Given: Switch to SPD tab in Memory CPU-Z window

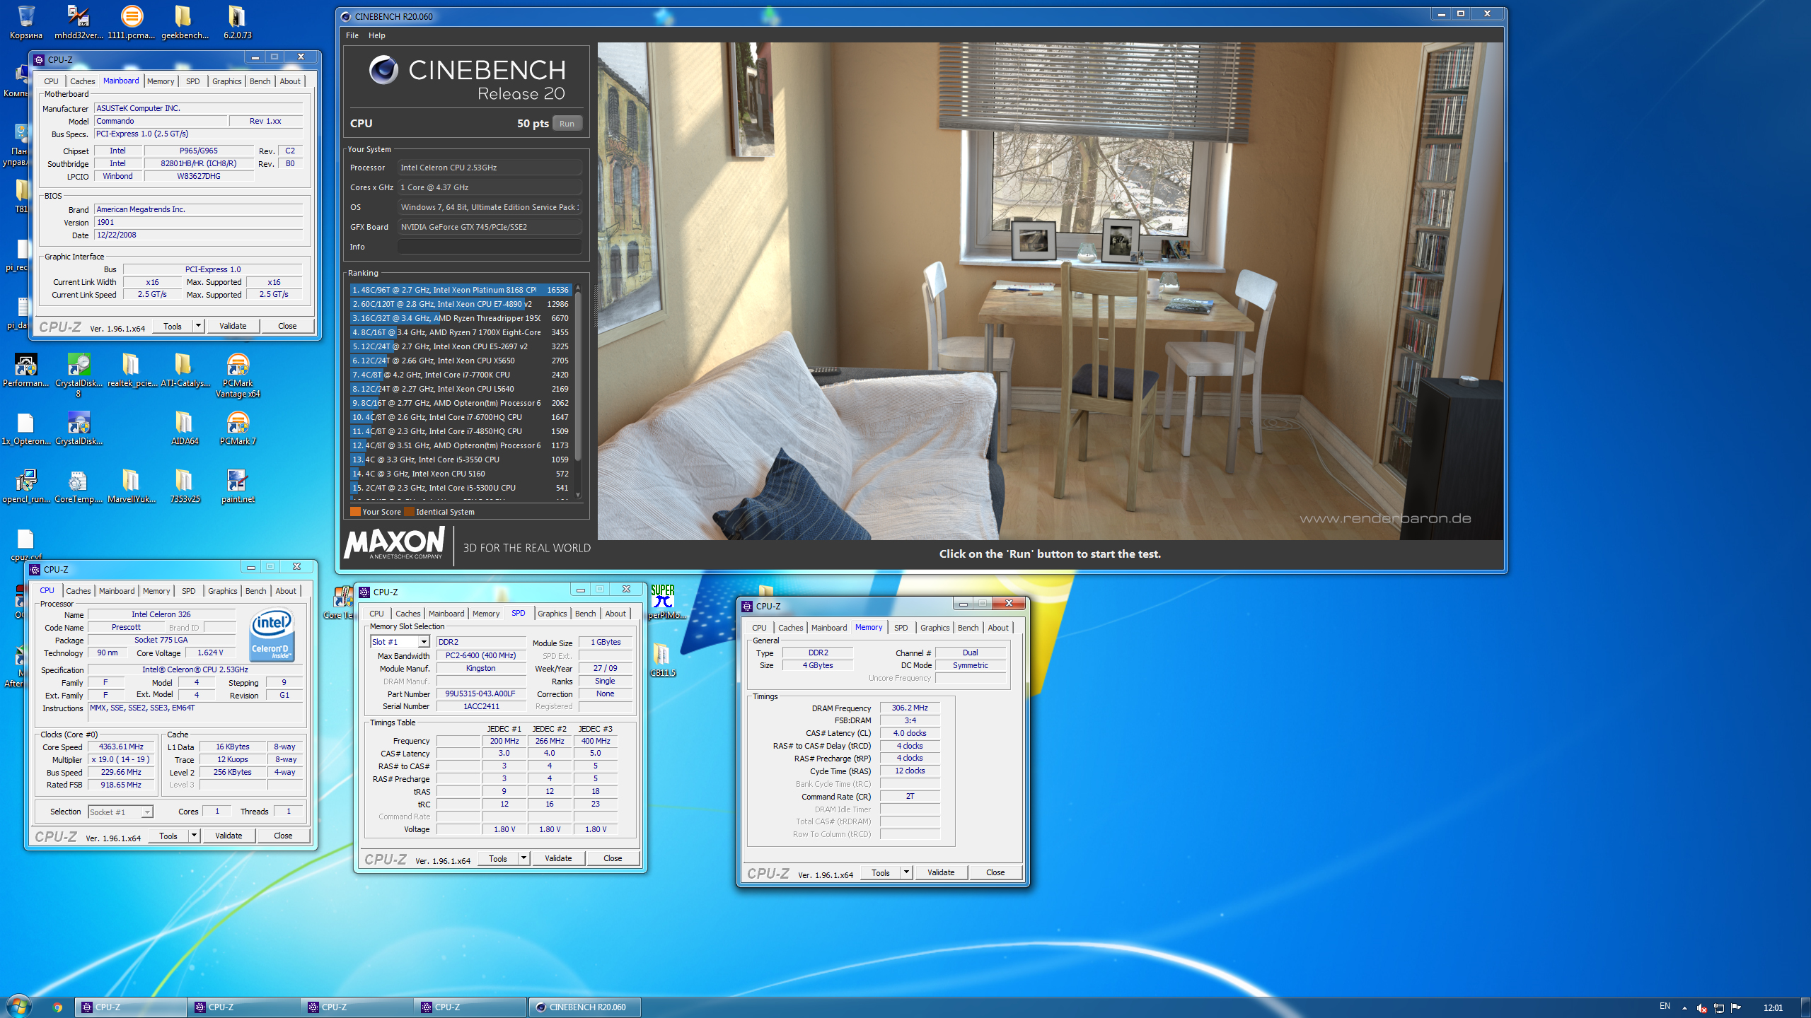Looking at the screenshot, I should tap(901, 628).
